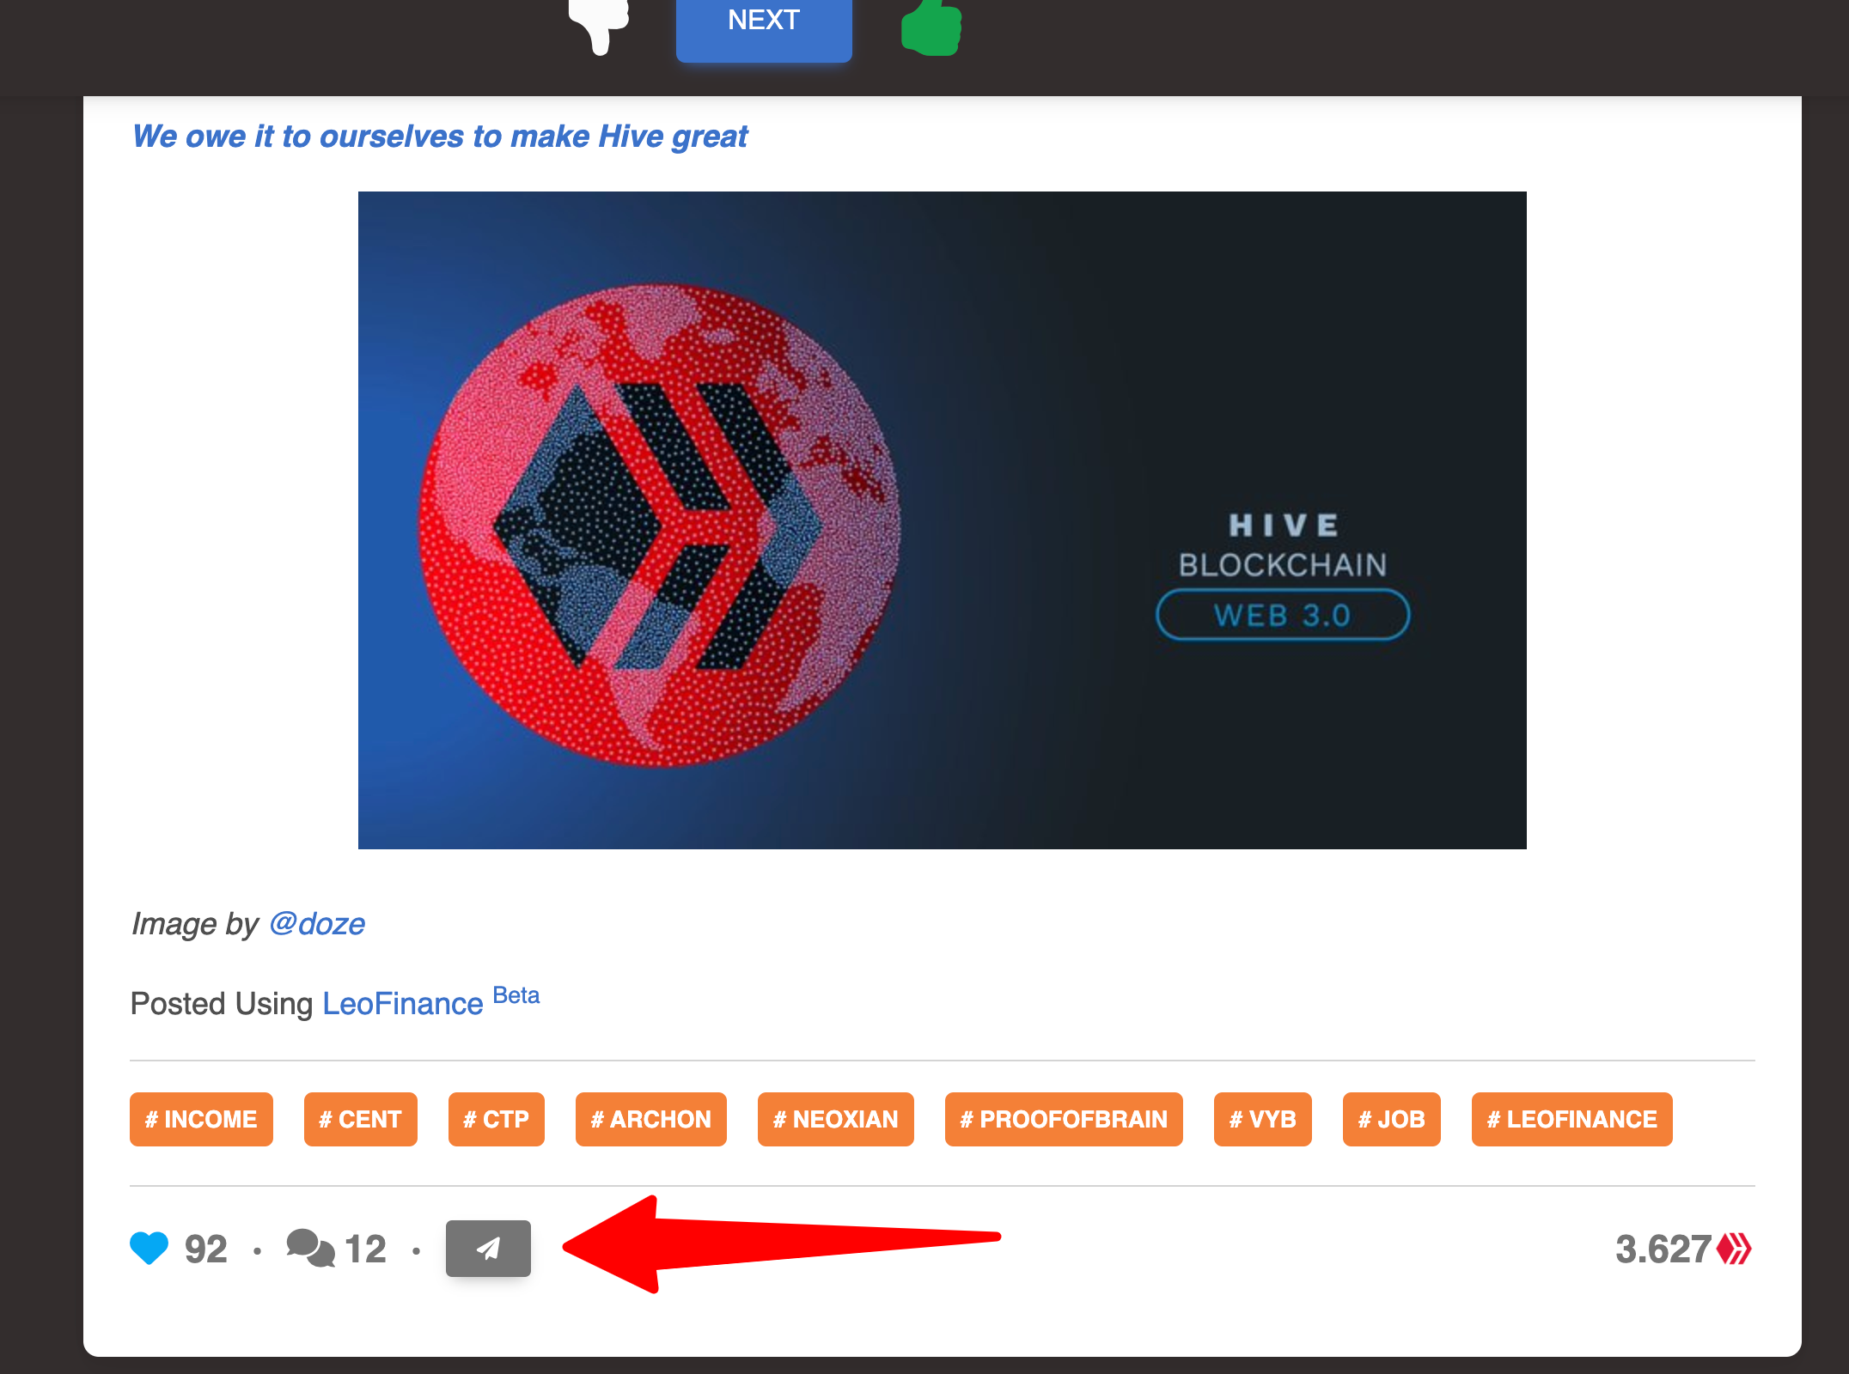
Task: Select the # CENT tag
Action: pyautogui.click(x=360, y=1120)
